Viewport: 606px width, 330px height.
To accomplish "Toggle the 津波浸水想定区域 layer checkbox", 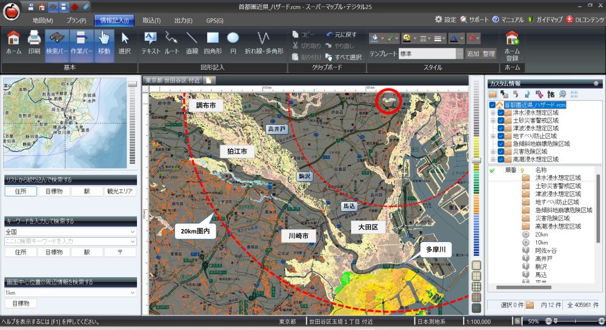I will (501, 128).
